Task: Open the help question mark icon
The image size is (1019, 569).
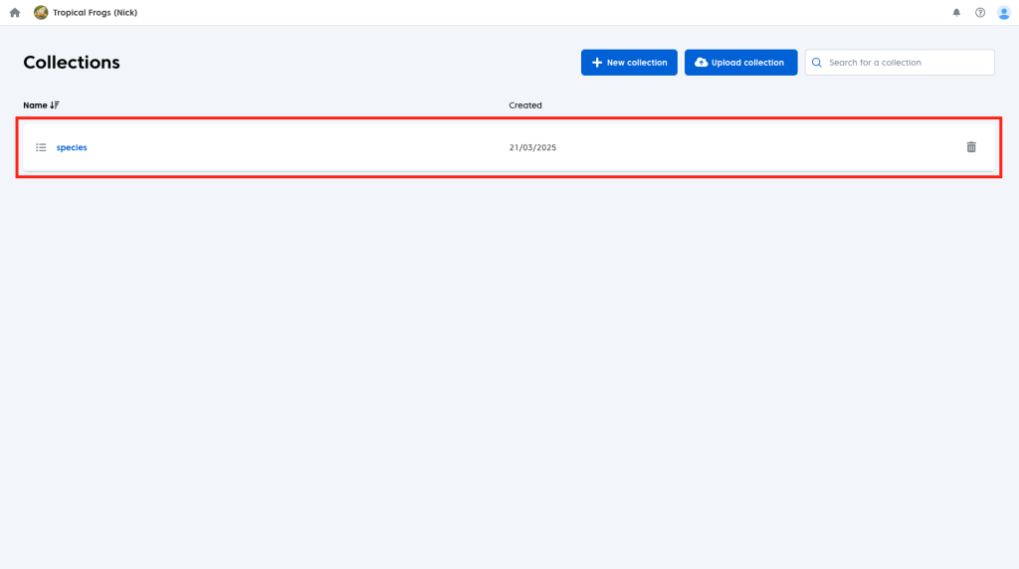Action: coord(980,13)
